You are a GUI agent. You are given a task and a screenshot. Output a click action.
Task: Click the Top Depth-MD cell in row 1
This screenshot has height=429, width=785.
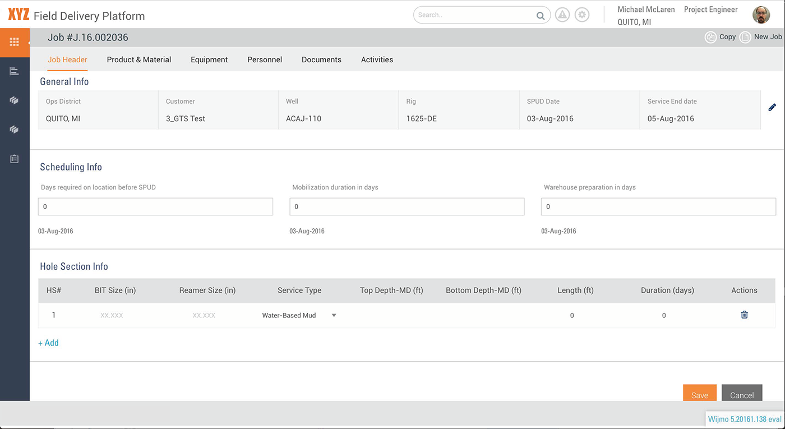(391, 316)
